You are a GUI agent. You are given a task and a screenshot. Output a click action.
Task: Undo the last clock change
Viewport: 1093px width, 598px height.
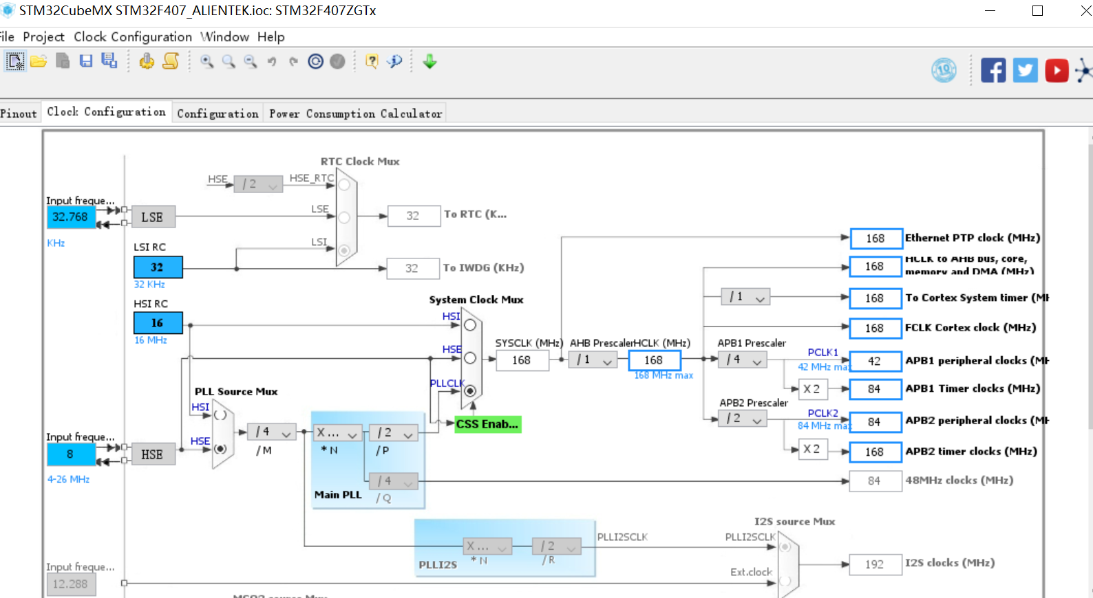(272, 62)
